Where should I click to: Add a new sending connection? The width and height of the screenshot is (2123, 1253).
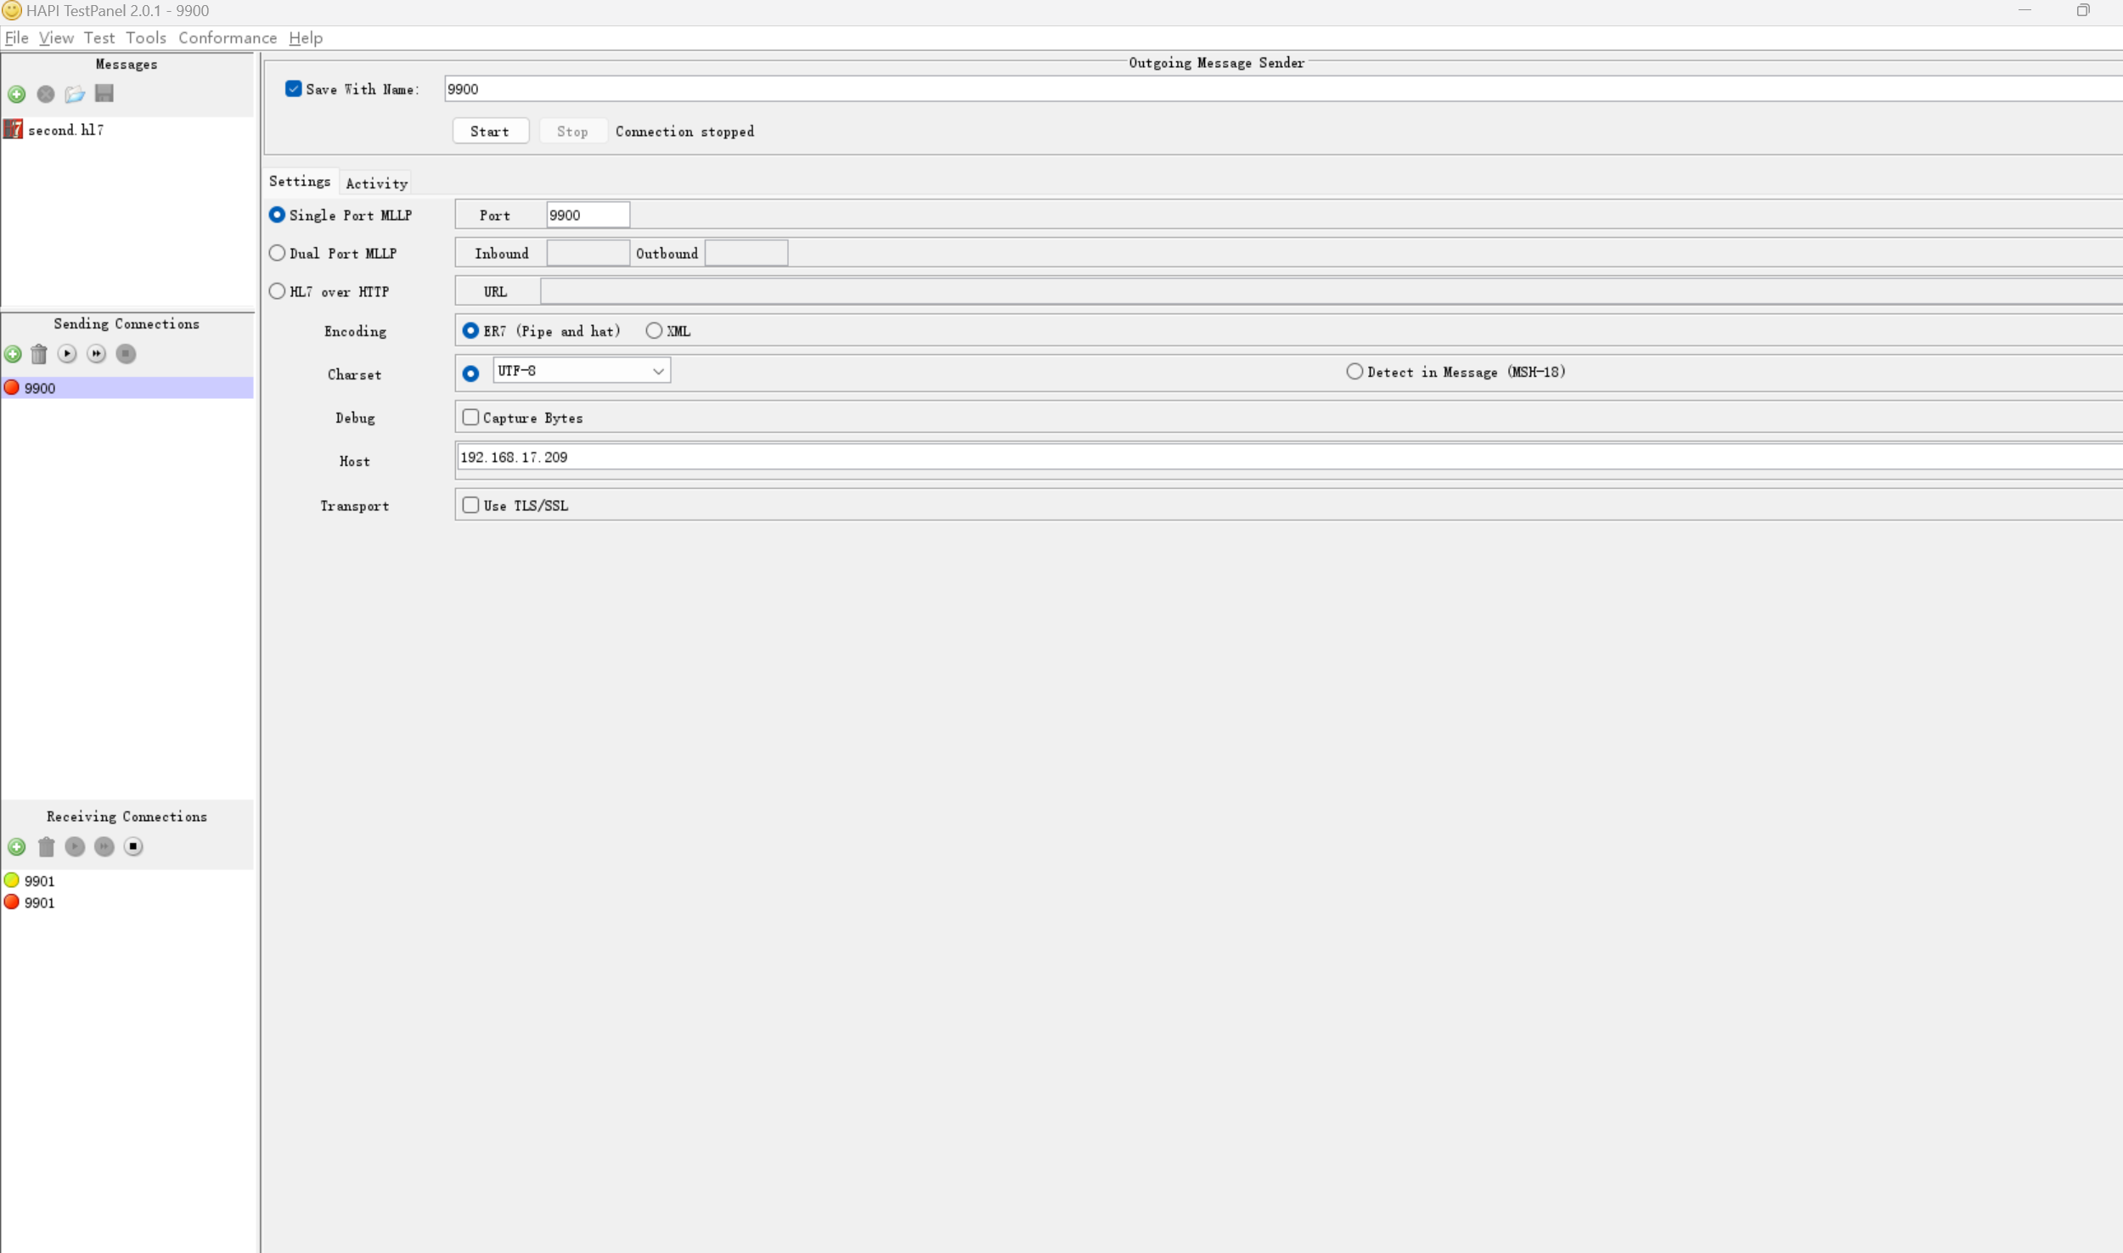tap(13, 354)
